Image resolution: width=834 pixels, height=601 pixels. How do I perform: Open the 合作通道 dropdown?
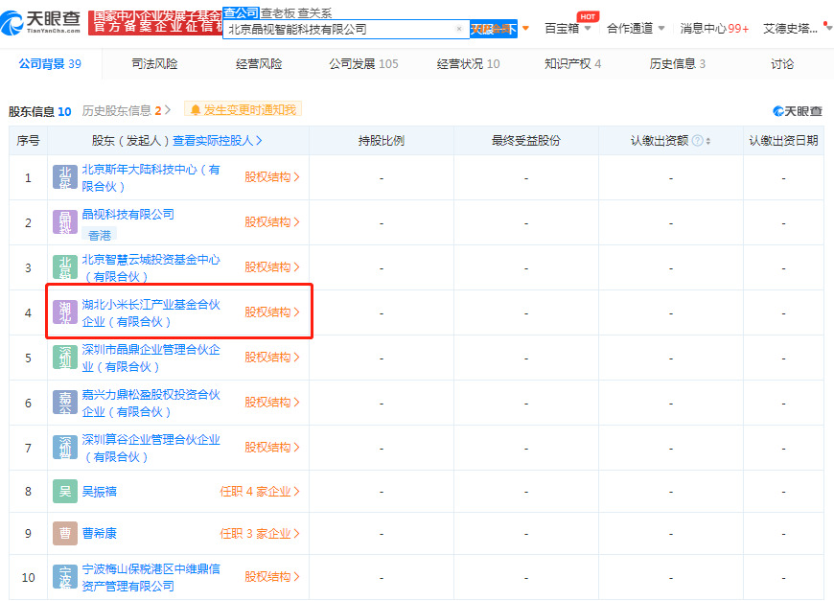[636, 28]
